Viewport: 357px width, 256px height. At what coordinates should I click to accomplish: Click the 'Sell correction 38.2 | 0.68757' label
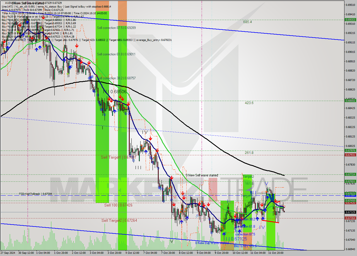pyautogui.click(x=116, y=78)
